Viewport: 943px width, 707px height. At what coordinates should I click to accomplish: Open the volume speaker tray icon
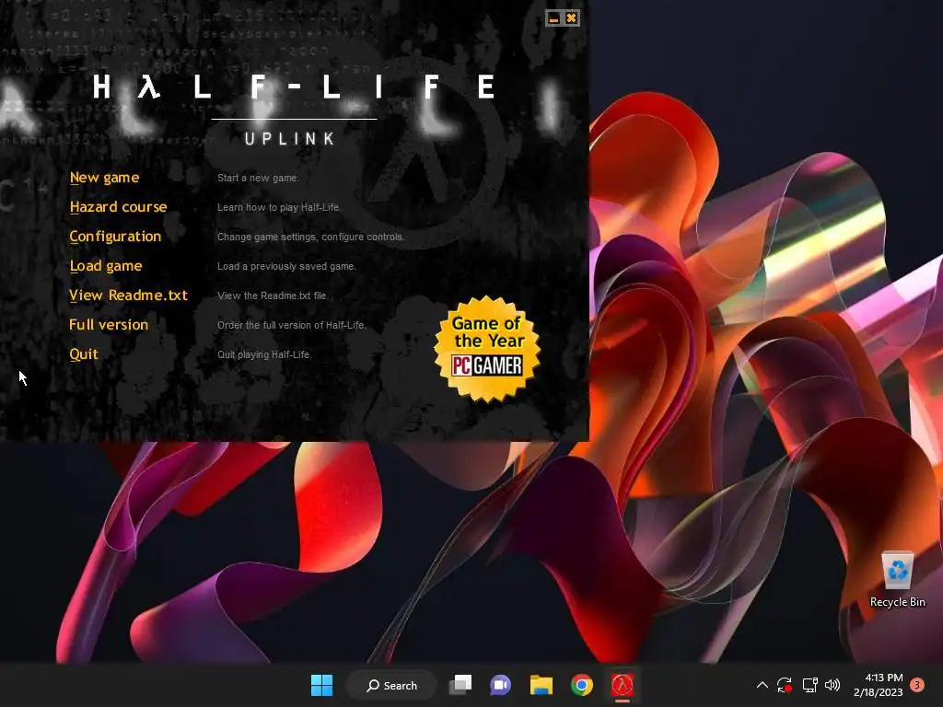[832, 685]
